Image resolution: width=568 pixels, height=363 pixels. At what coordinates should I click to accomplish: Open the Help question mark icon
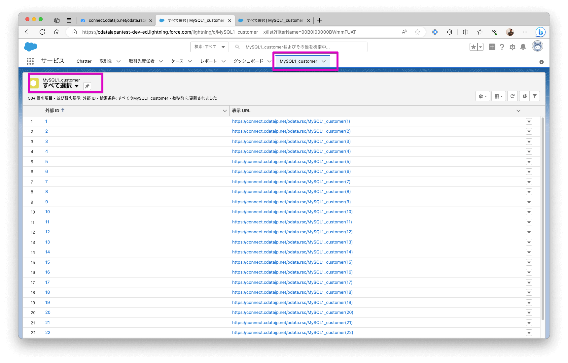[502, 47]
